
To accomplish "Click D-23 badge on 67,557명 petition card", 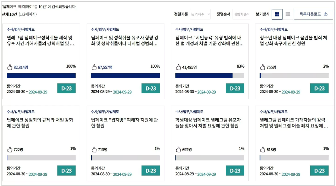I will click(151, 88).
